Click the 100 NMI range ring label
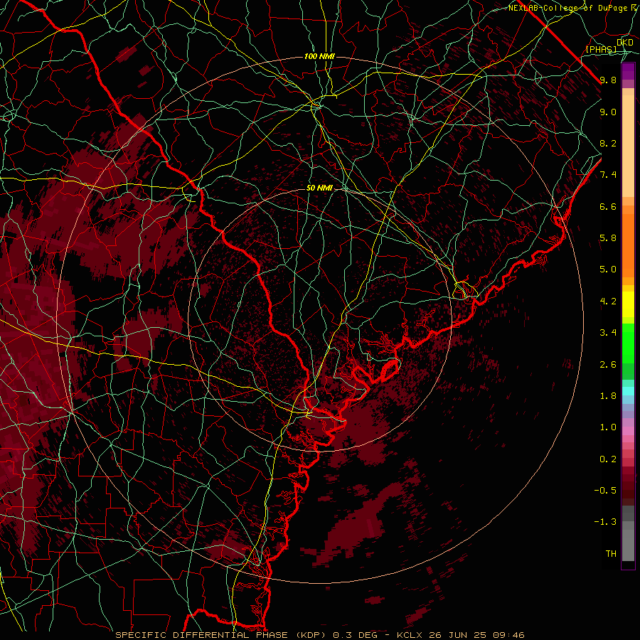Screen dimensions: 640x640 [319, 56]
